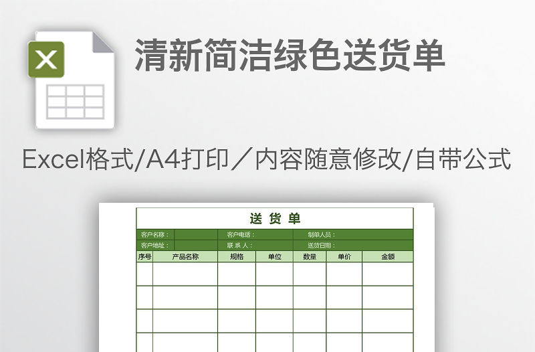Click the 金额 column header
The image size is (535, 352).
(x=388, y=256)
